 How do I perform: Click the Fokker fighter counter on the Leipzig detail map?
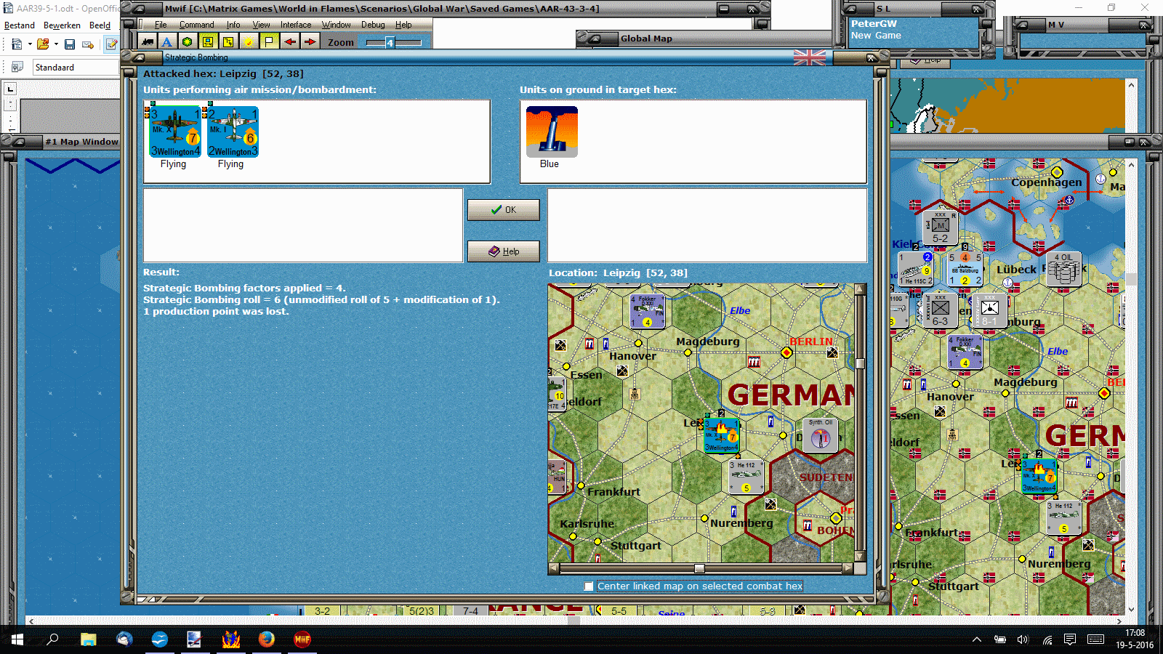point(647,311)
